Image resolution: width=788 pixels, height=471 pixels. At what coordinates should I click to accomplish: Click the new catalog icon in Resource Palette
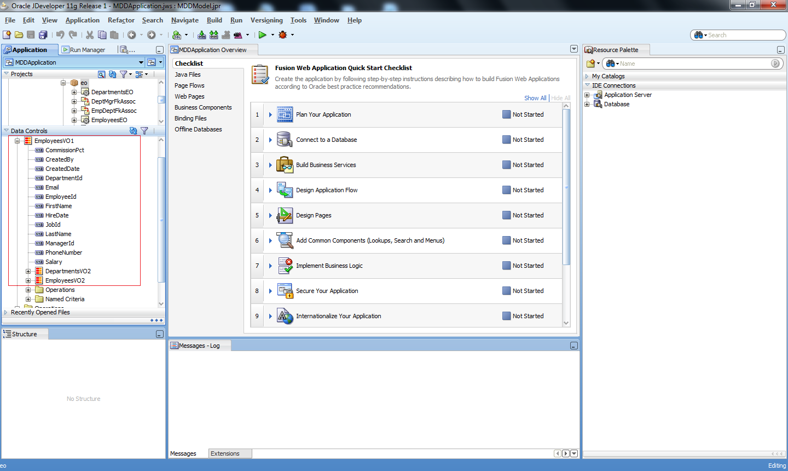[x=591, y=64]
